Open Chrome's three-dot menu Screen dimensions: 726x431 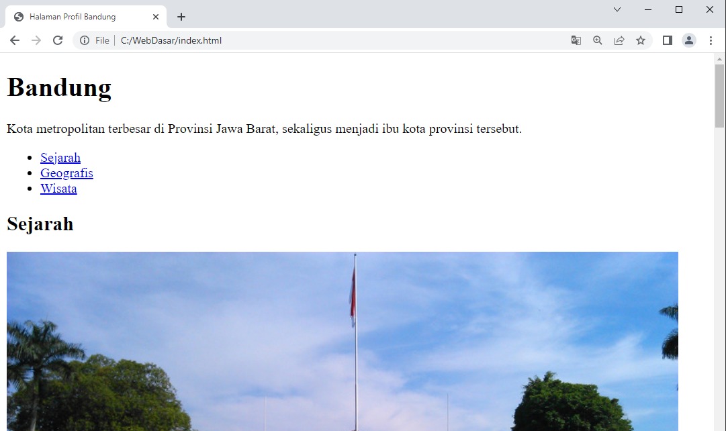click(711, 40)
